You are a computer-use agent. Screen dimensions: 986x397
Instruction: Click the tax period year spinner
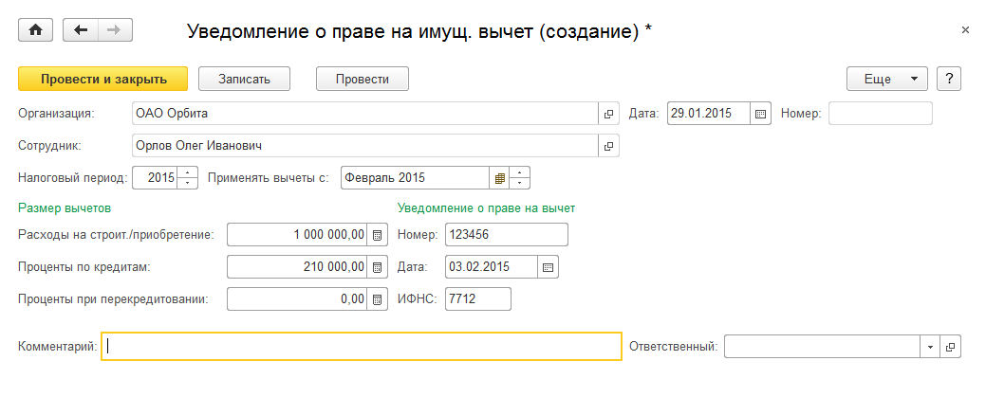pyautogui.click(x=187, y=178)
